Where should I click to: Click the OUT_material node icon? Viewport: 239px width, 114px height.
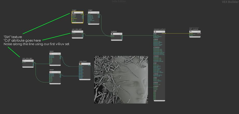tap(191, 31)
